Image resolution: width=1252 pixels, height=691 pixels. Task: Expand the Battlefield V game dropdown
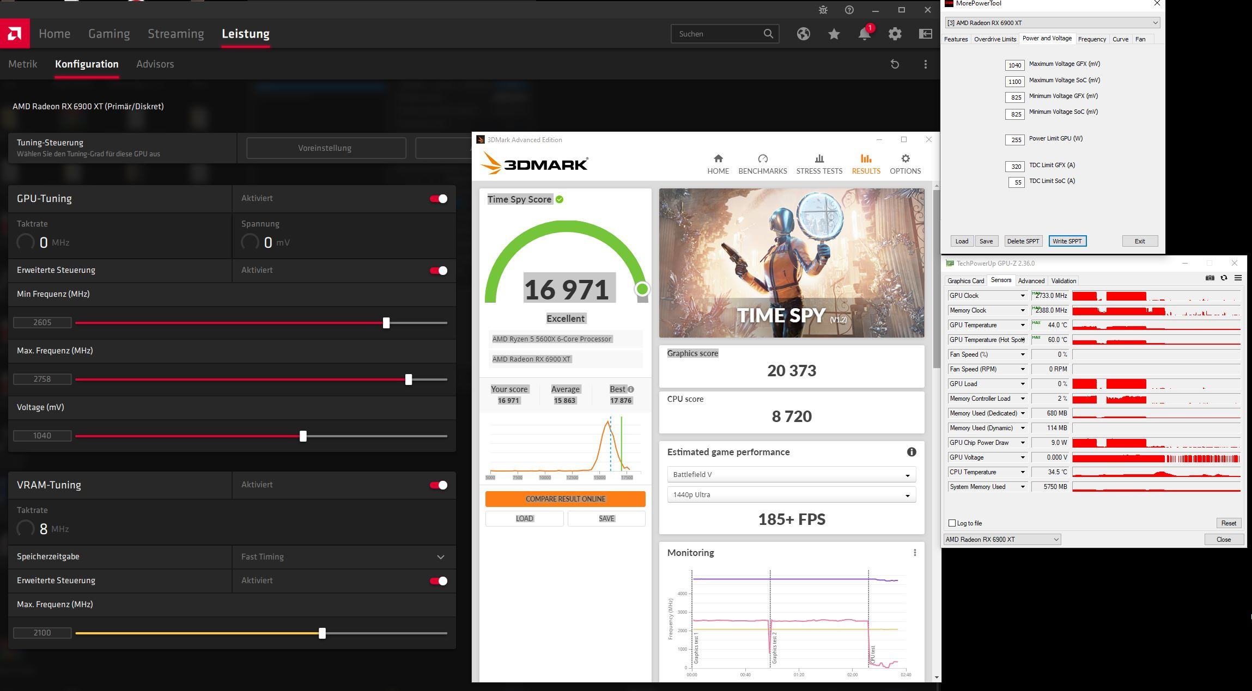coord(791,475)
